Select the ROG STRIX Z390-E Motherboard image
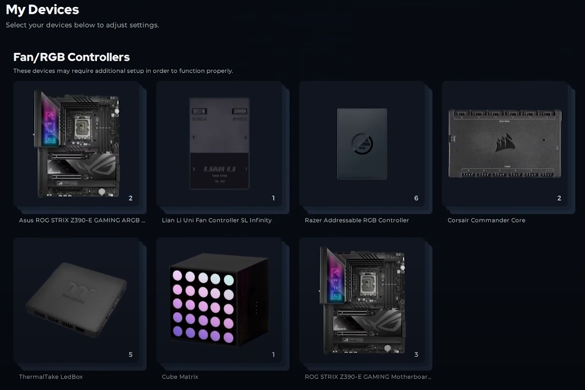This screenshot has width=585, height=390. tap(362, 300)
